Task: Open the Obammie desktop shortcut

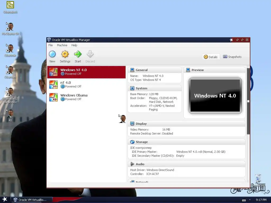Action: (10, 50)
